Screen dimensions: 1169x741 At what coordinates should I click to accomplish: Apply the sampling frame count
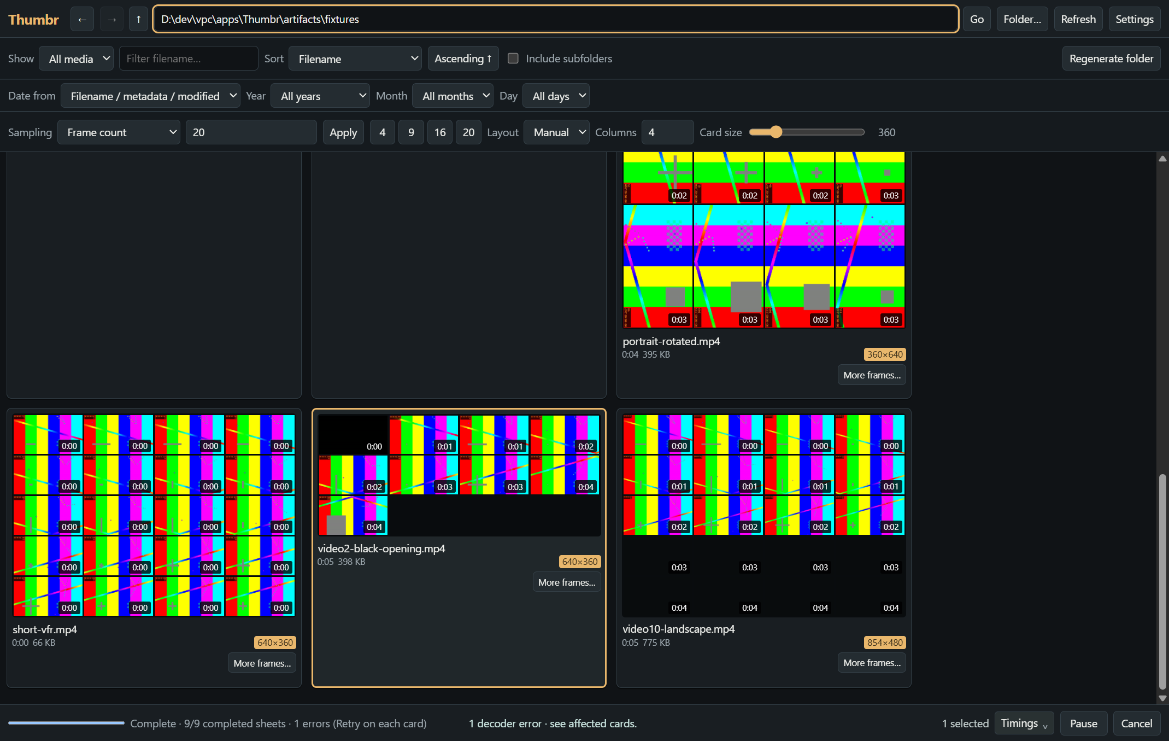point(343,132)
